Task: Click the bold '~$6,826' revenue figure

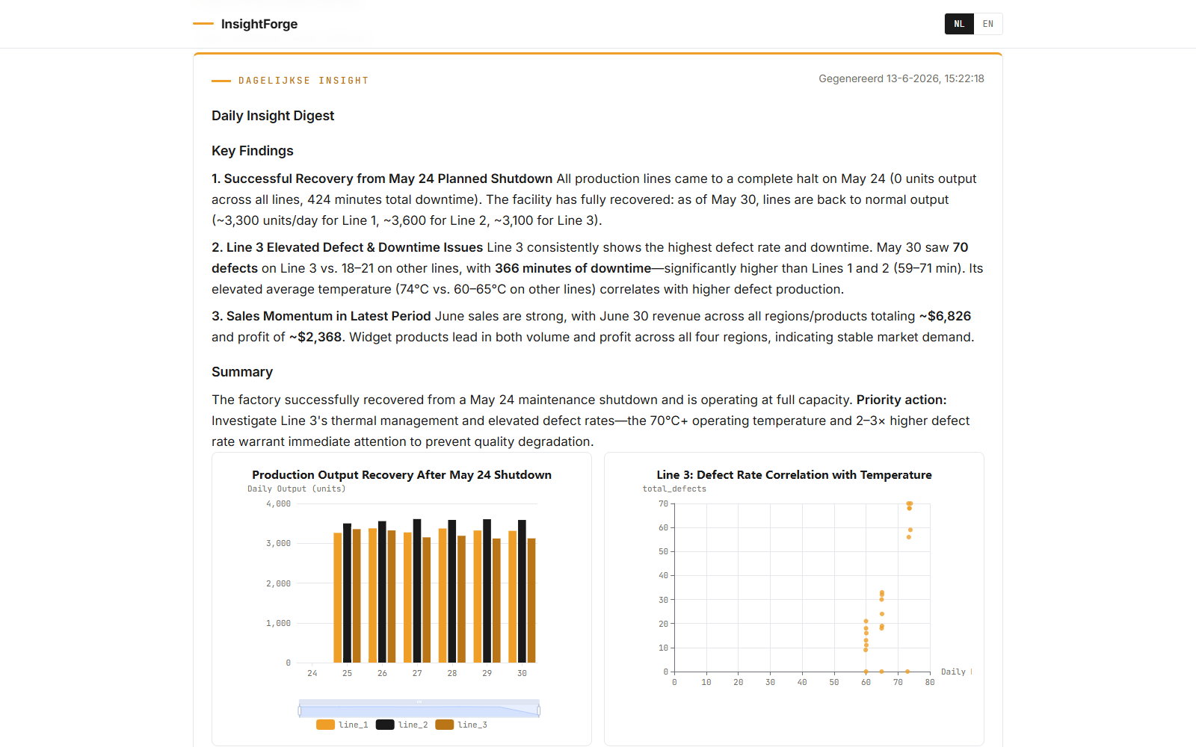Action: tap(946, 316)
